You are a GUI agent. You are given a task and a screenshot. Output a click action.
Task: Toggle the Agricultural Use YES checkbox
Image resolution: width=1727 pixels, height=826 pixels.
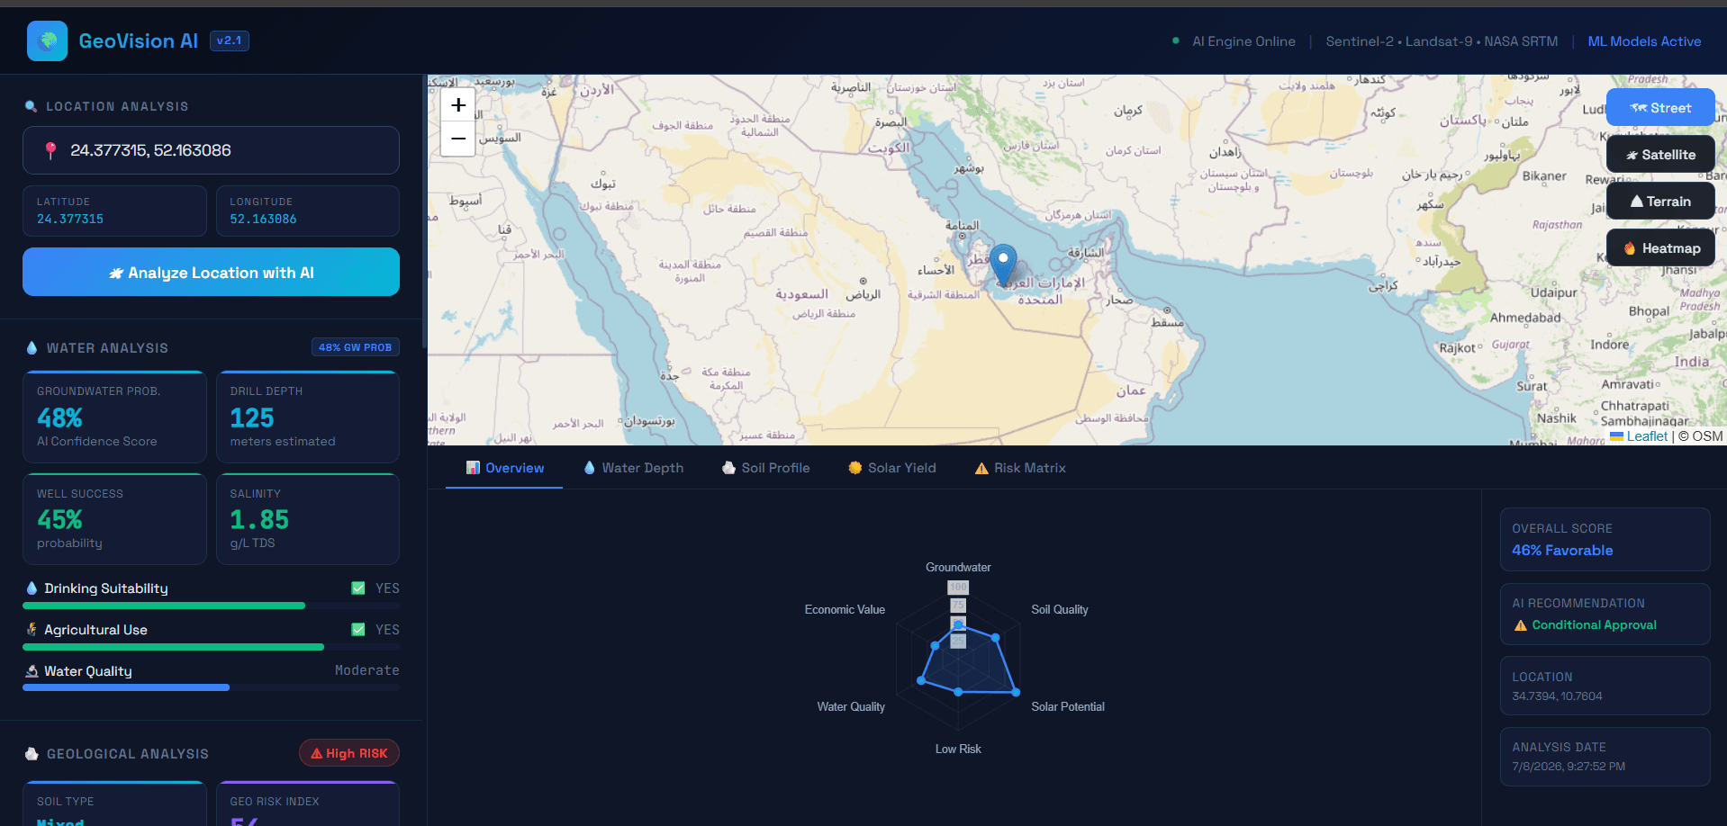point(358,630)
